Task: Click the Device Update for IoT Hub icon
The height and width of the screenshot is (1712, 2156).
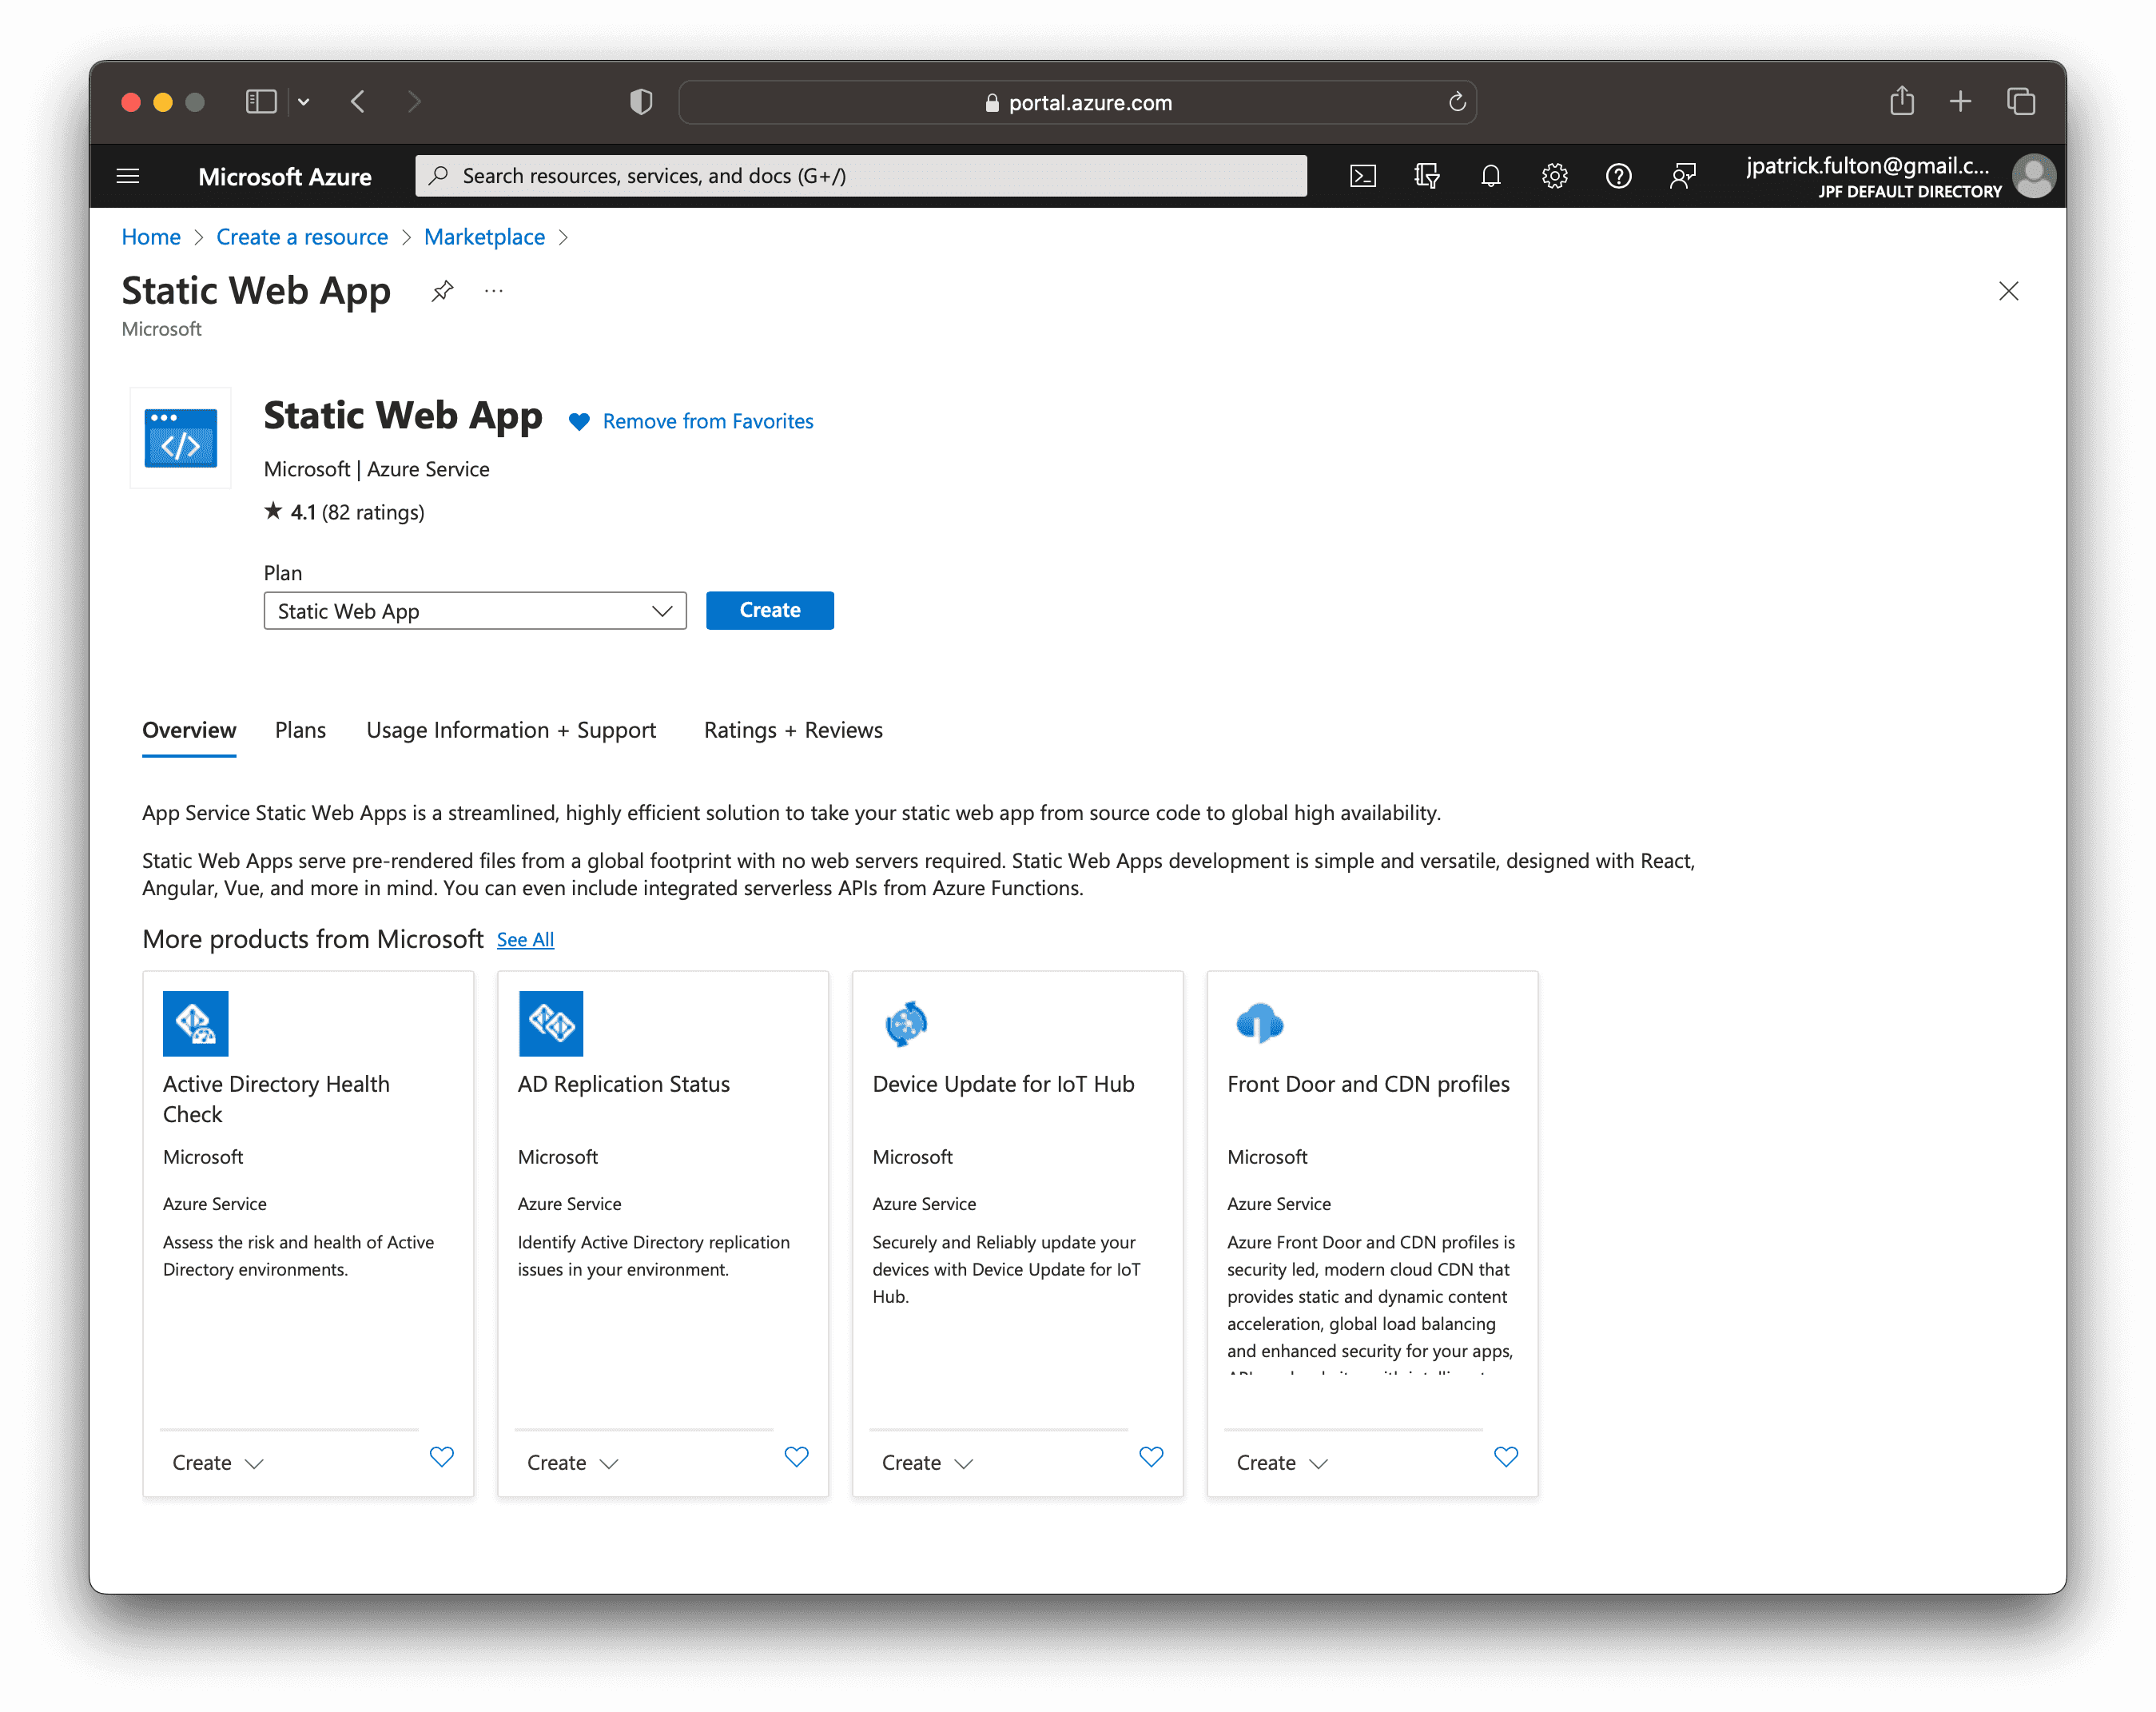Action: point(906,1023)
